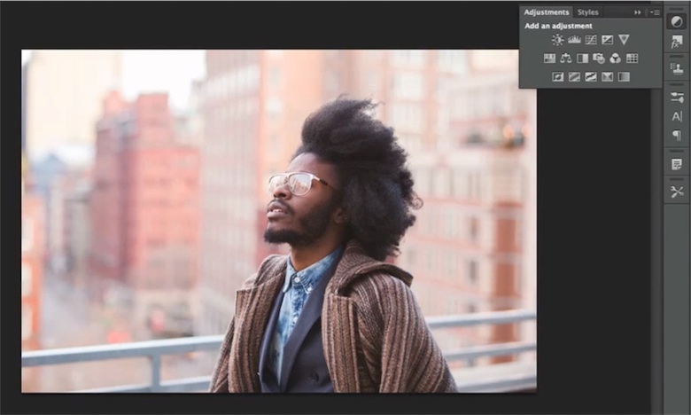691x415 pixels.
Task: Add a Gradient Map adjustment
Action: pos(624,77)
